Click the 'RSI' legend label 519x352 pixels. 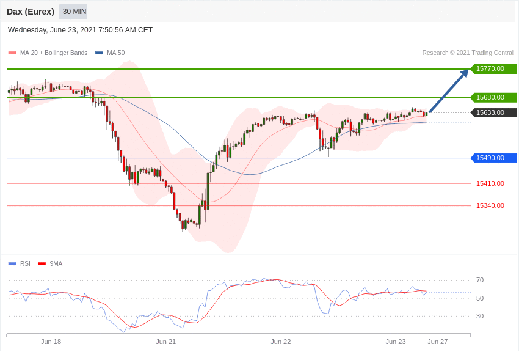click(25, 263)
